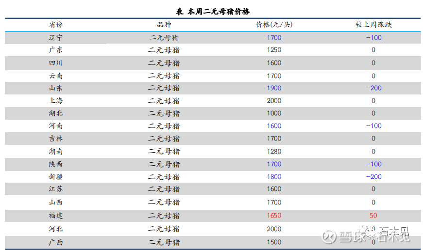Click the -100 change value for 陕西
The width and height of the screenshot is (423, 250).
[x=373, y=164]
